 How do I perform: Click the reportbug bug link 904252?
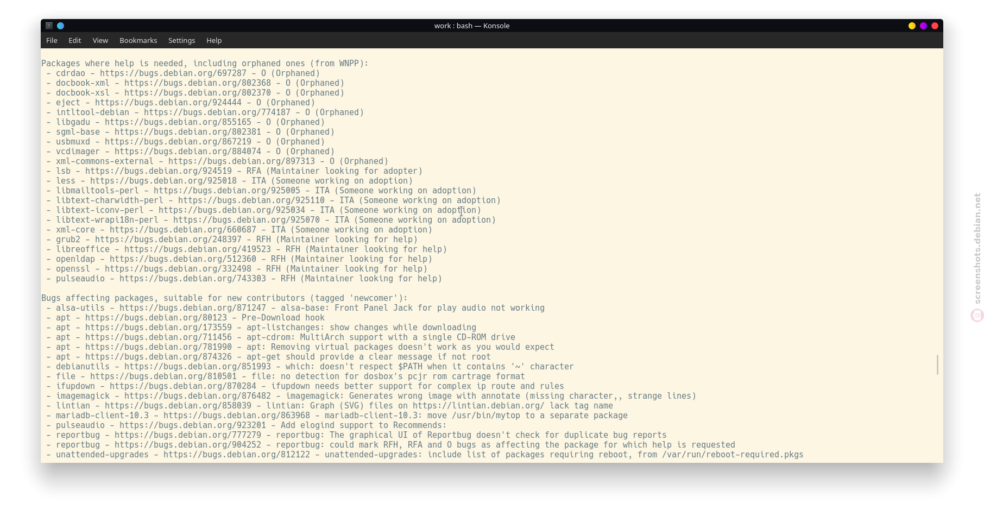pos(188,445)
